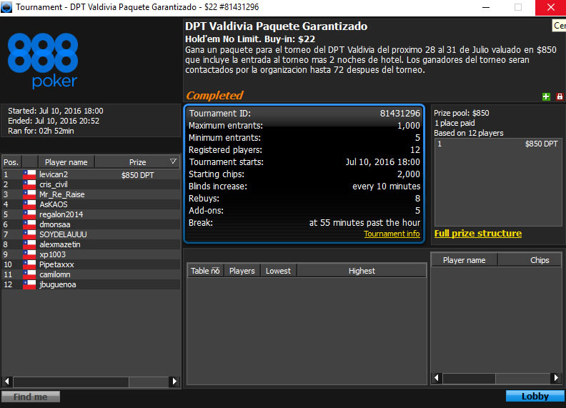Click the flag icon beside jbuguenoa

(x=29, y=284)
